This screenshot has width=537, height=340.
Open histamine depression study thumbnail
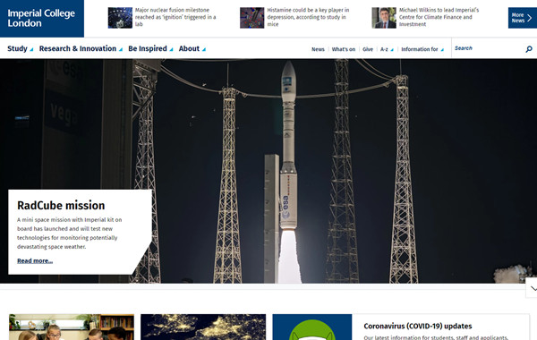click(x=252, y=18)
